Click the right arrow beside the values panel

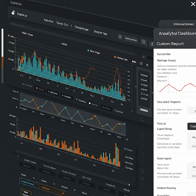152,93
